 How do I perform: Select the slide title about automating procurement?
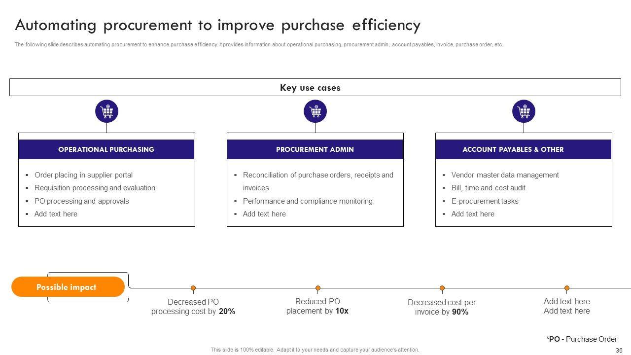[217, 25]
